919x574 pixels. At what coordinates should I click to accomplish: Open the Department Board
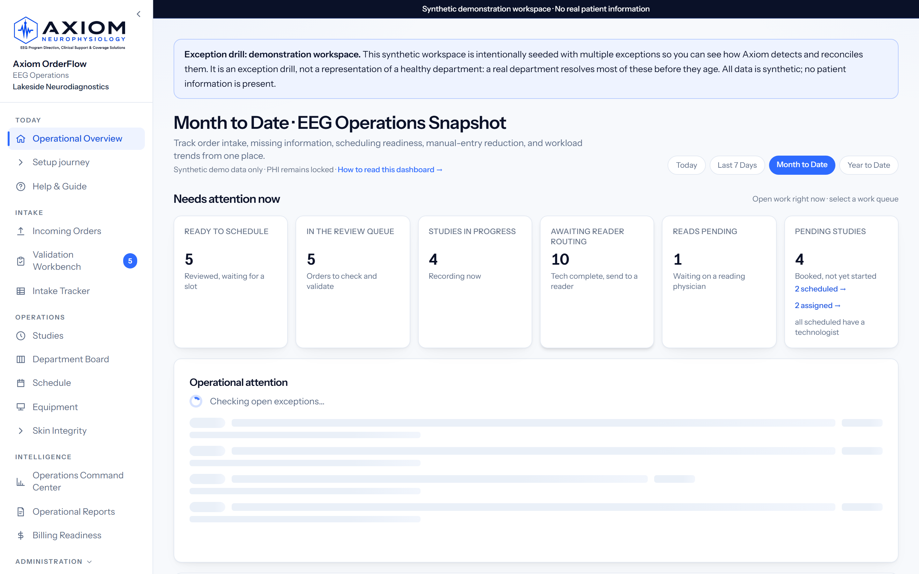pyautogui.click(x=76, y=359)
